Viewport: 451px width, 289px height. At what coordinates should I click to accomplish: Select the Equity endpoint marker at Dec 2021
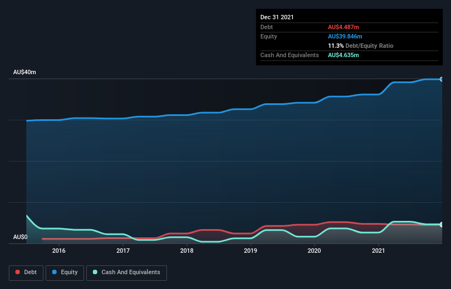442,79
